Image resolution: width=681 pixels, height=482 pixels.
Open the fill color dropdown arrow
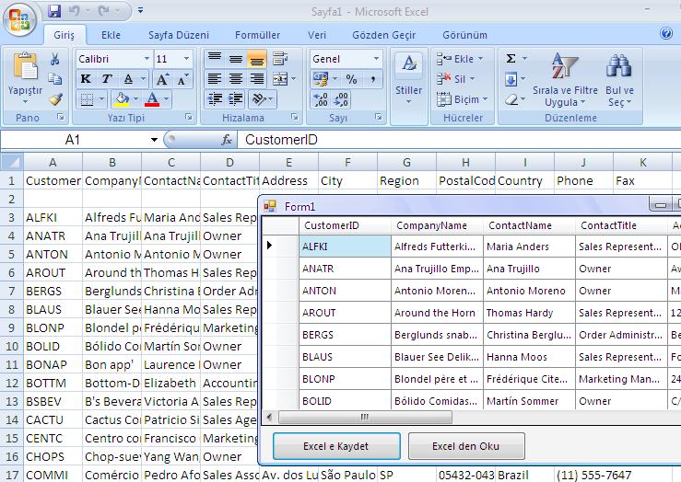pyautogui.click(x=136, y=99)
